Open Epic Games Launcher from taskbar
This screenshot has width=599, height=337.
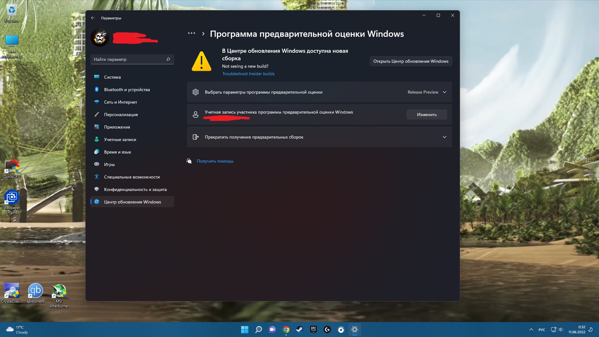[x=314, y=329]
